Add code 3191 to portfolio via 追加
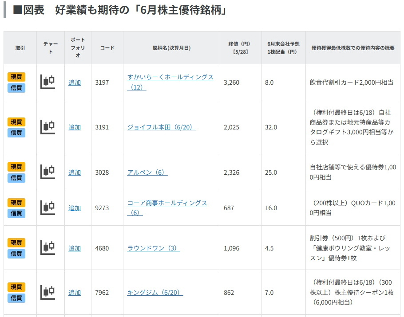 [75, 127]
